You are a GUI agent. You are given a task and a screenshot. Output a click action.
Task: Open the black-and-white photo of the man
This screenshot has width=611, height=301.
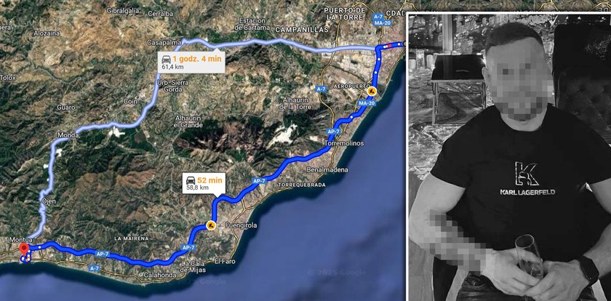508,157
